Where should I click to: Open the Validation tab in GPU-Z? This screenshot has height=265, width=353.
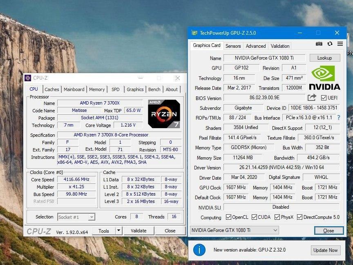point(280,46)
